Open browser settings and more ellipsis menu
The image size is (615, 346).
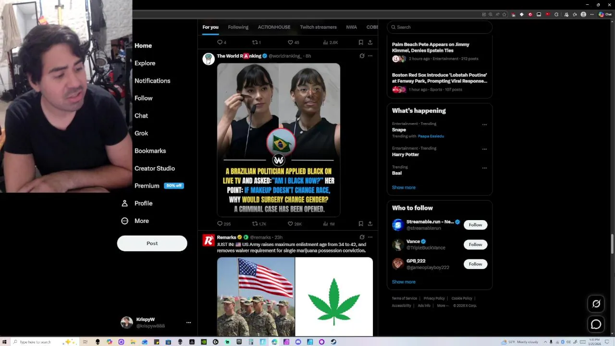pyautogui.click(x=592, y=14)
